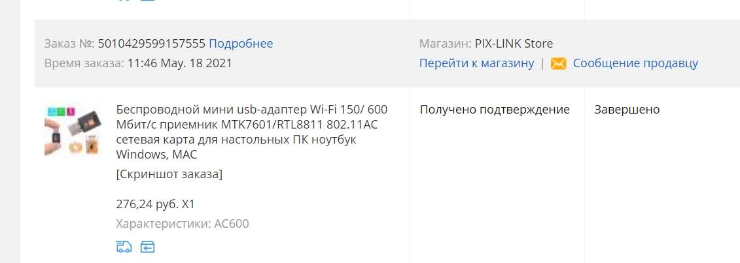Open the Wi-Fi adapter product thumbnail
Screen dimensions: 740x263
coord(73,131)
